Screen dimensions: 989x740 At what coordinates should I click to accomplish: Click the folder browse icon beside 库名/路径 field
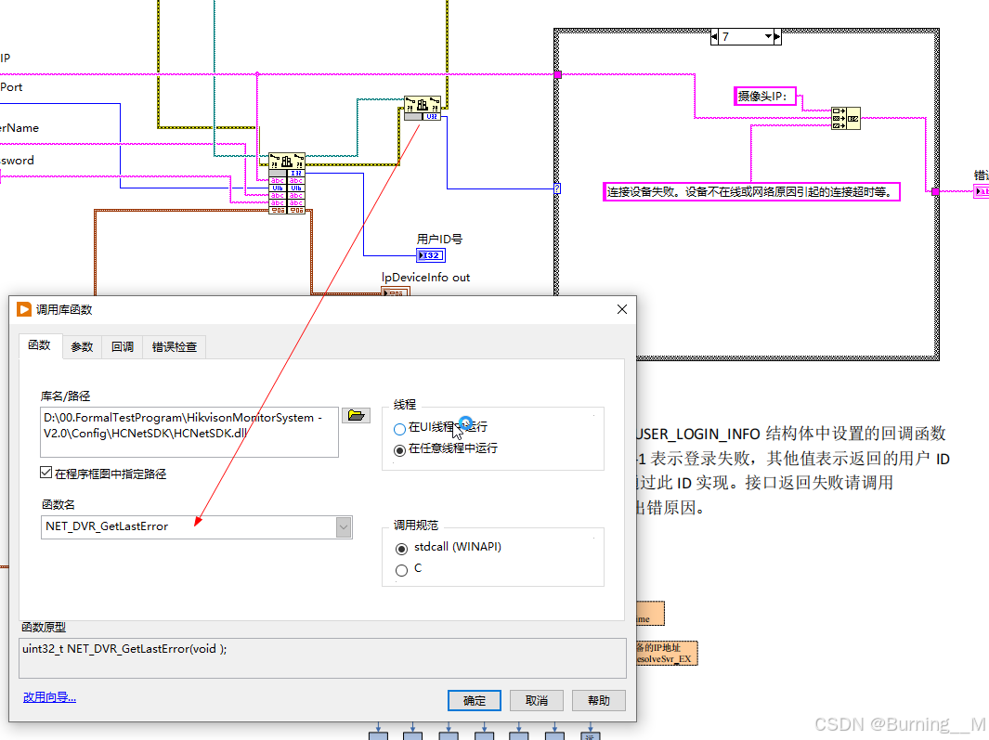[357, 415]
